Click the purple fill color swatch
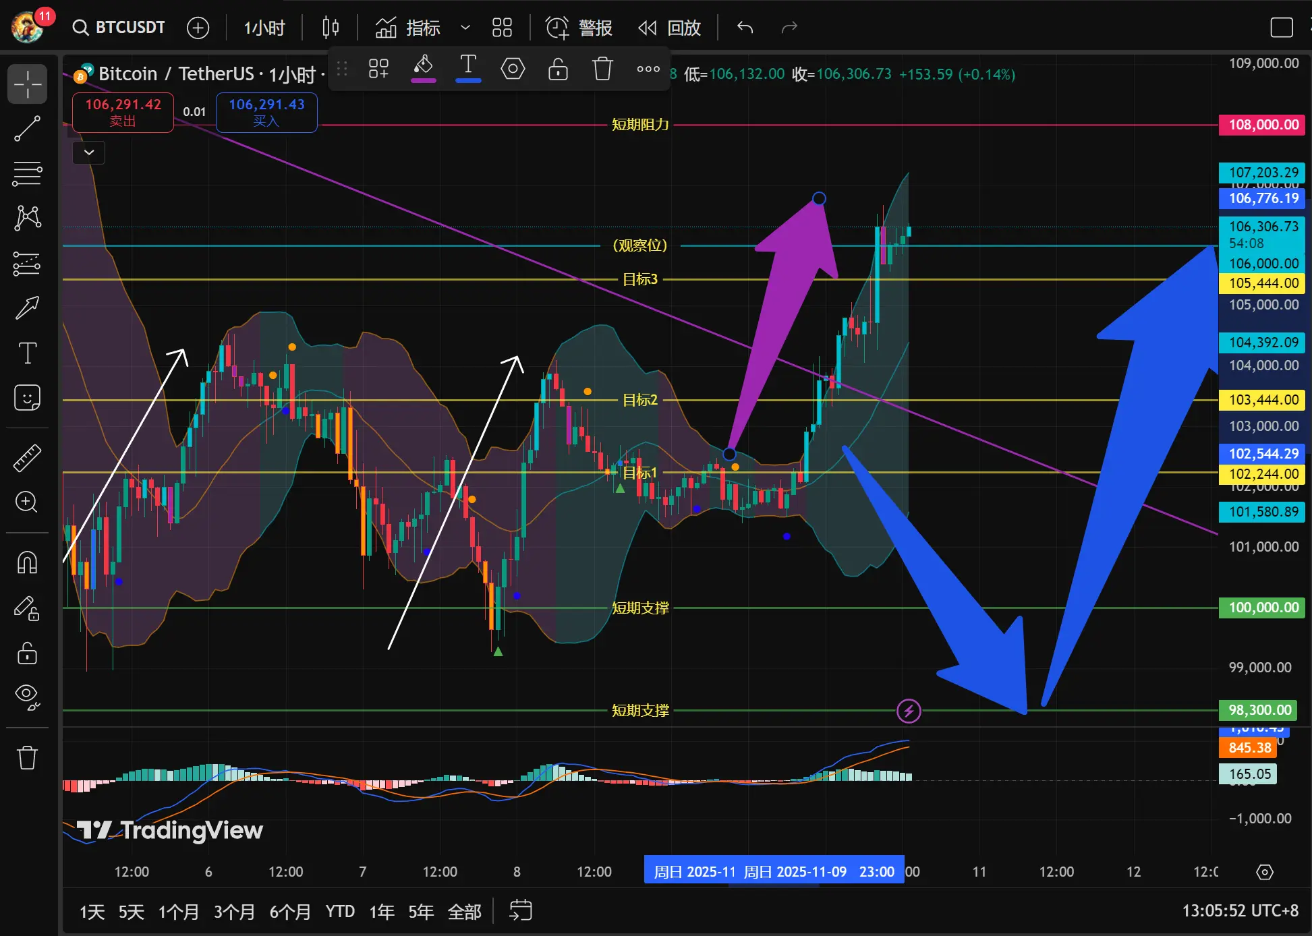The height and width of the screenshot is (936, 1312). pos(423,68)
